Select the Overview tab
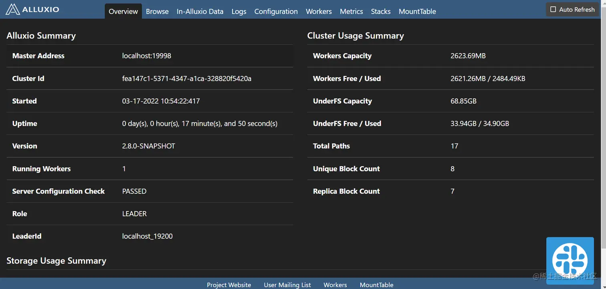 (123, 12)
